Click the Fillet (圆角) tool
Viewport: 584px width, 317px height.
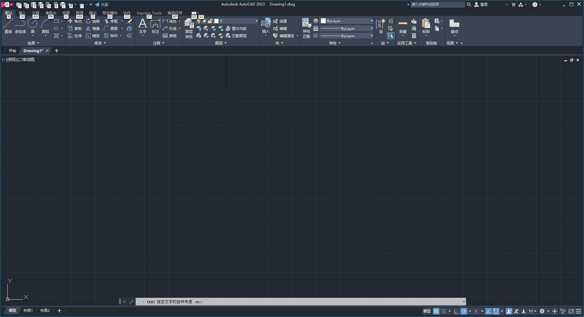click(111, 29)
